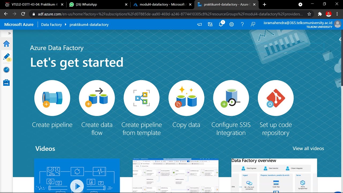
Task: Click the Create data flow icon
Action: pos(97,98)
